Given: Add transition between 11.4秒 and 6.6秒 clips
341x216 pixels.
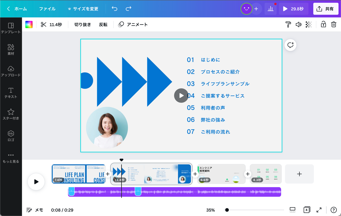Looking at the screenshot, I should click(x=195, y=174).
